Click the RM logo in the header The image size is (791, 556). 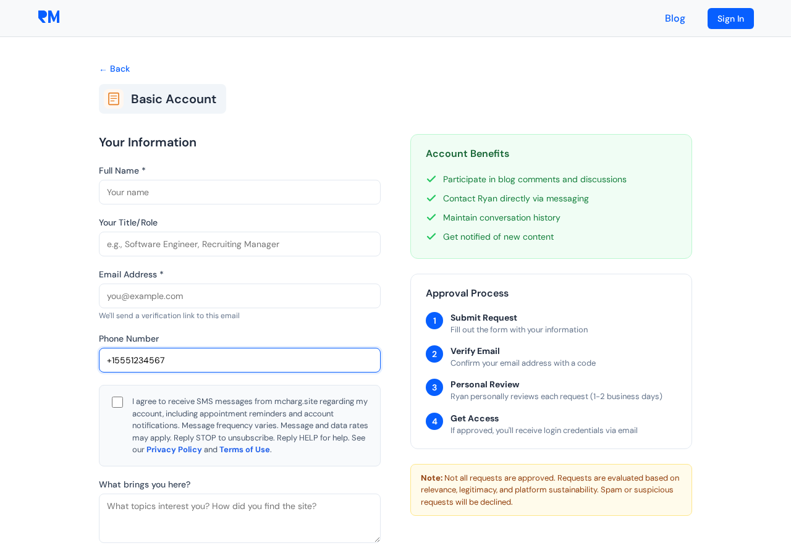49,17
